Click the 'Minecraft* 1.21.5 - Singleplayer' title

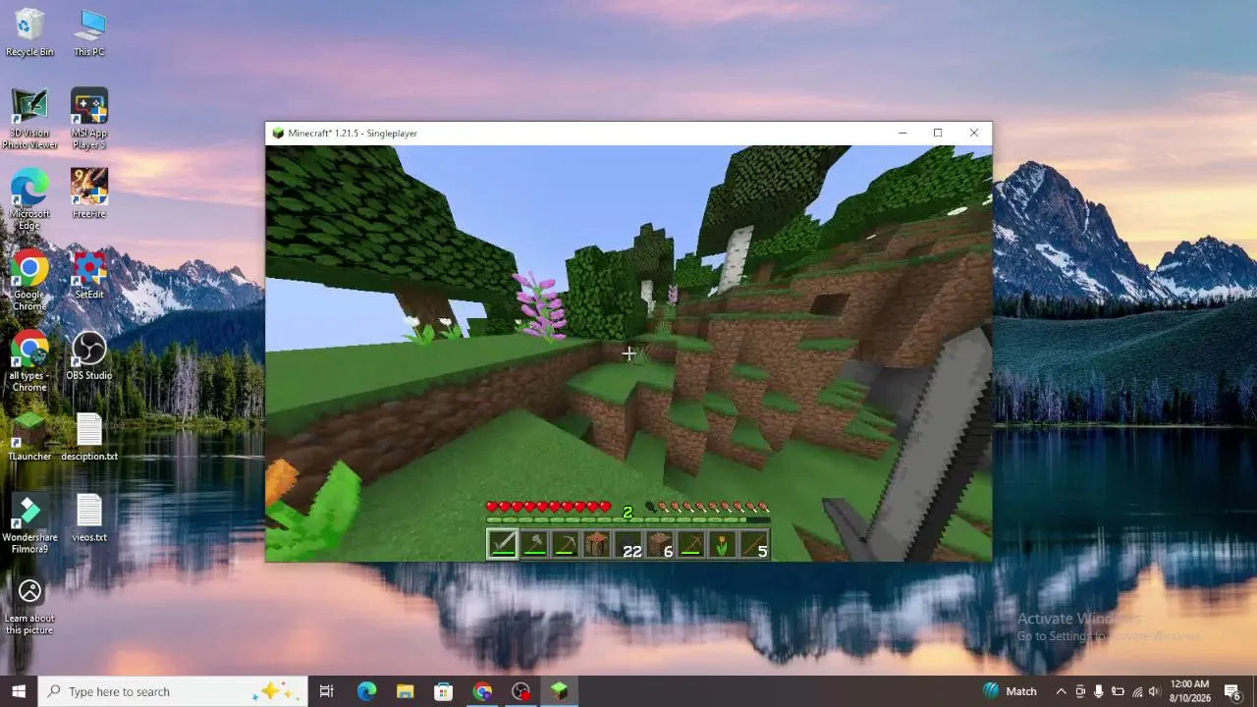click(x=353, y=133)
